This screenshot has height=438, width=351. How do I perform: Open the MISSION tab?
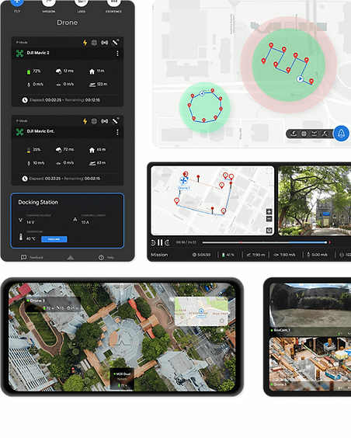(x=49, y=3)
